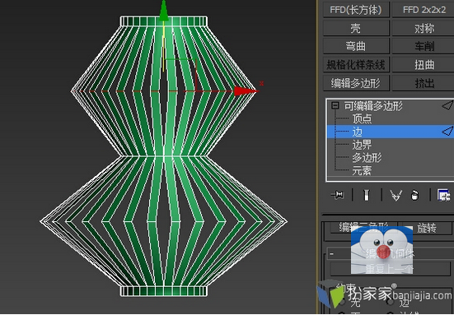Image resolution: width=454 pixels, height=315 pixels.
Task: Click the 旋转 button
Action: (426, 229)
